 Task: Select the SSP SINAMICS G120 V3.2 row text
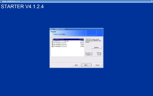point(60,45)
